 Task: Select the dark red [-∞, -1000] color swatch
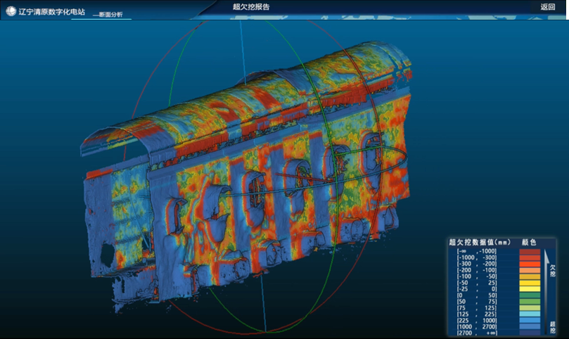[530, 252]
